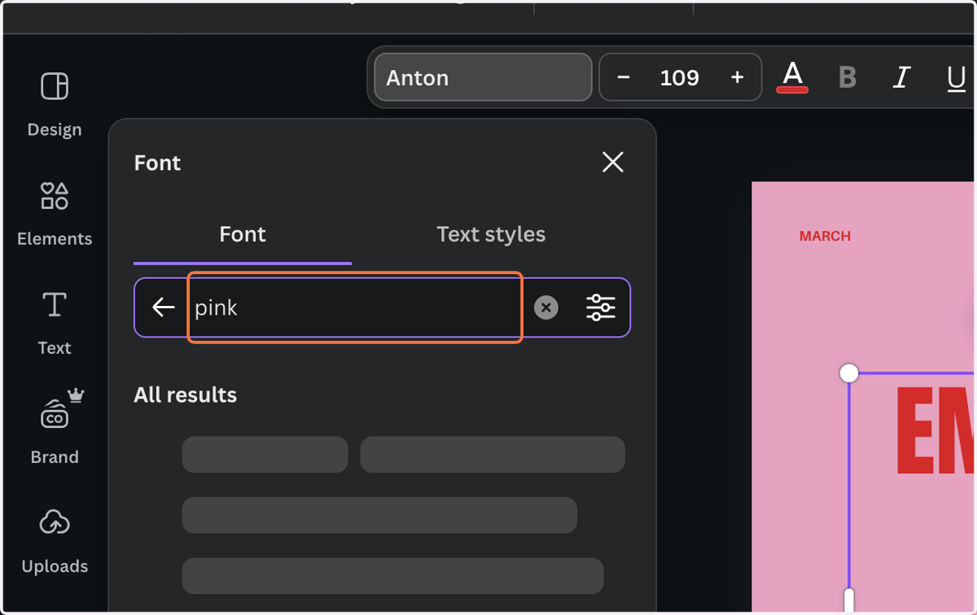Increase font size with plus button

pos(738,77)
